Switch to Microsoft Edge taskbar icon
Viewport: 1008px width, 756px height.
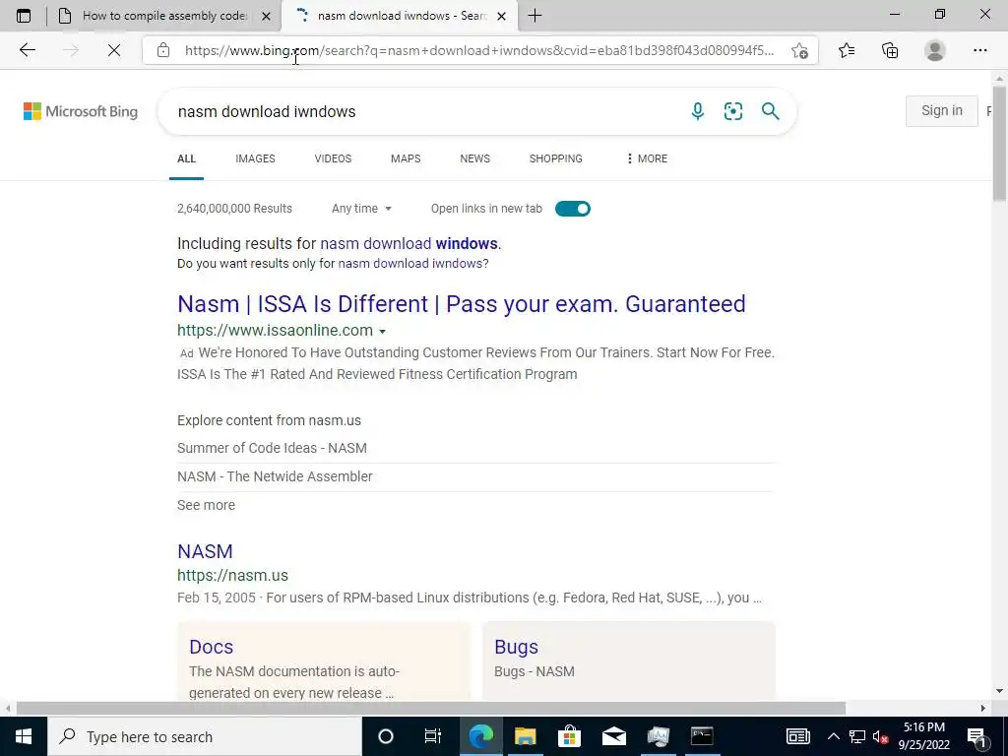[x=480, y=736]
